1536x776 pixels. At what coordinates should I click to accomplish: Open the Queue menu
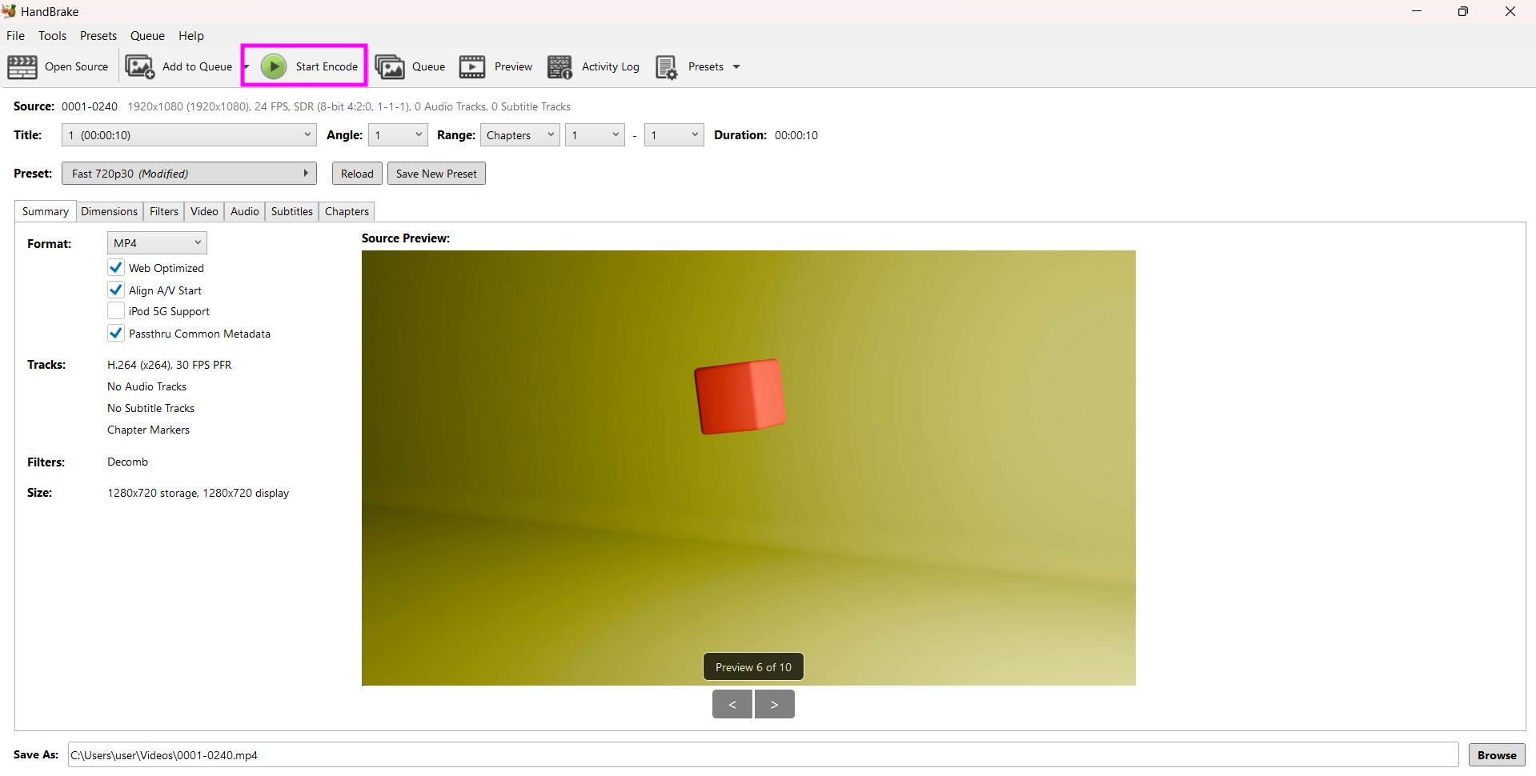point(147,36)
